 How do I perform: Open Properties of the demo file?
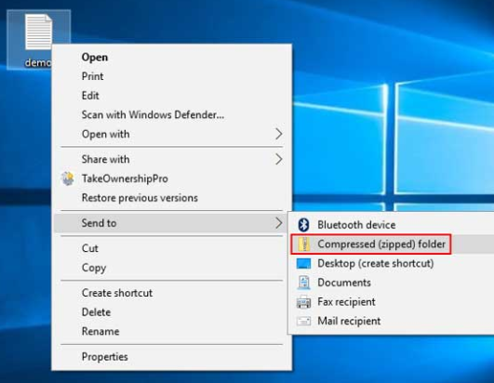pyautogui.click(x=104, y=357)
